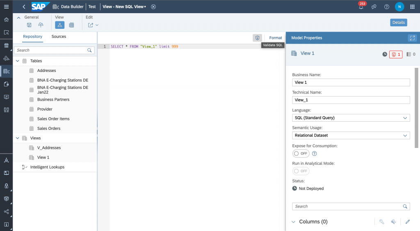Click the Technical Name input field
Screen dimensions: 420x231
pyautogui.click(x=351, y=100)
